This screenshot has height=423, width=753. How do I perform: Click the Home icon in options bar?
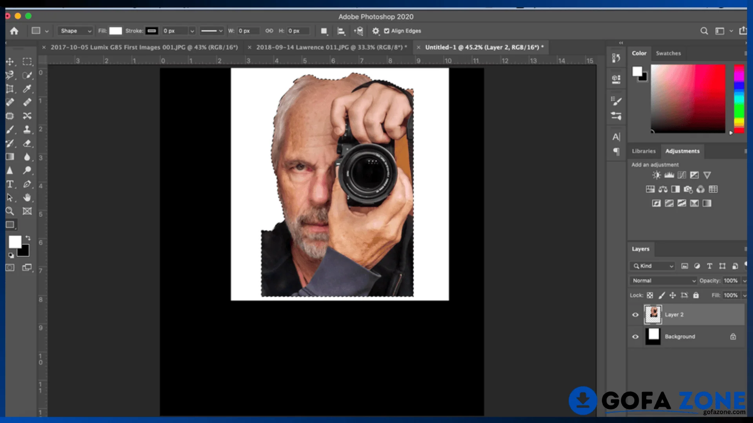14,31
